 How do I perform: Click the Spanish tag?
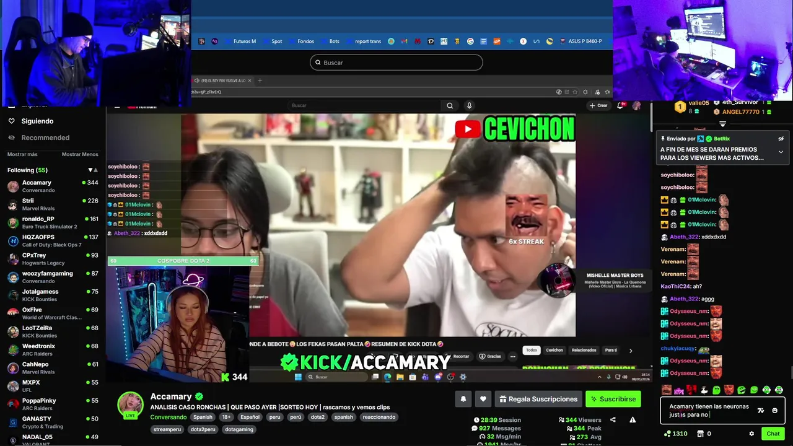point(203,417)
